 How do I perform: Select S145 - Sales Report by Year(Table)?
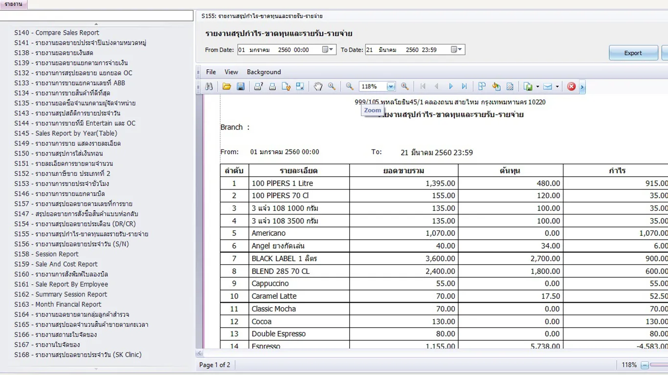point(66,133)
